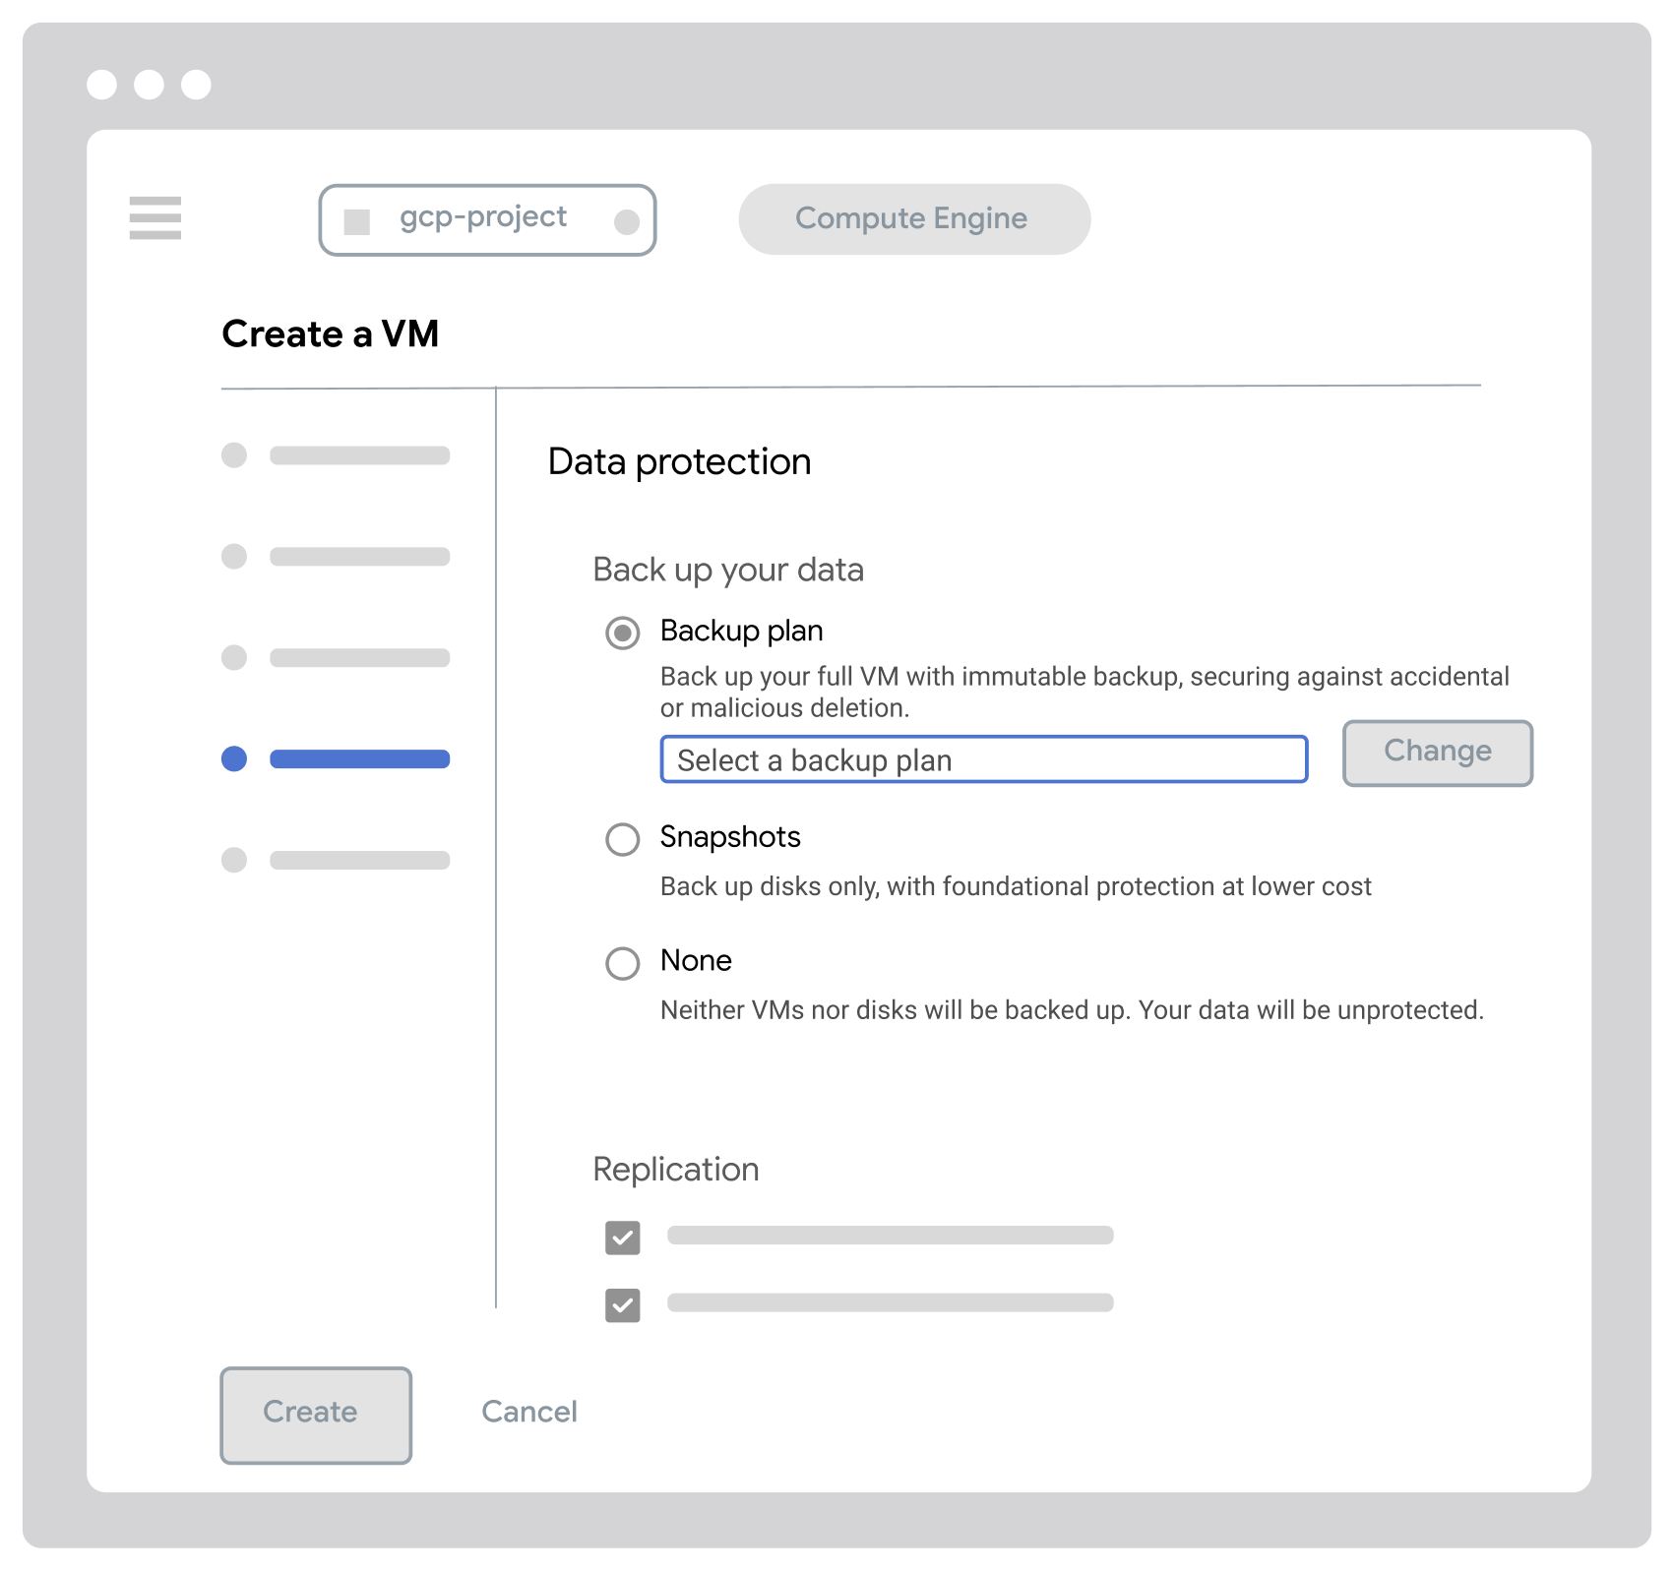Click the active blue step indicator dot

(x=234, y=758)
